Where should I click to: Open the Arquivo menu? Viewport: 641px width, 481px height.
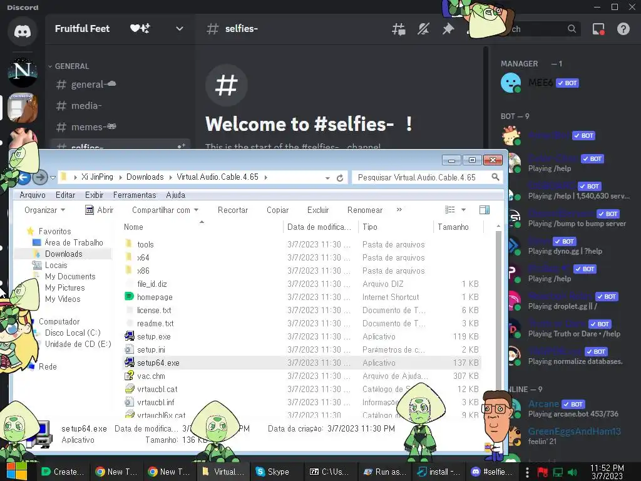[x=33, y=195]
